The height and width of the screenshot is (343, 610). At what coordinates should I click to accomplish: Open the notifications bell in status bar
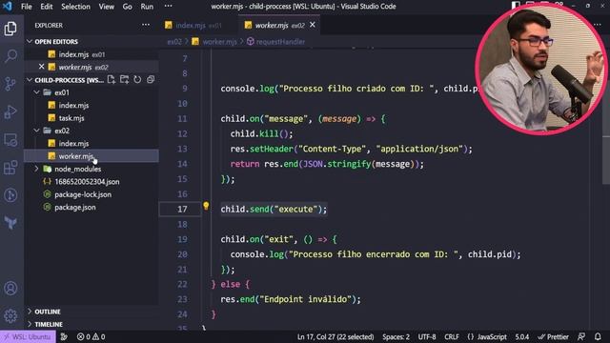coord(598,336)
